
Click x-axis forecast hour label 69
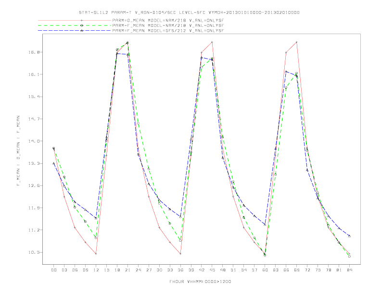297,270
